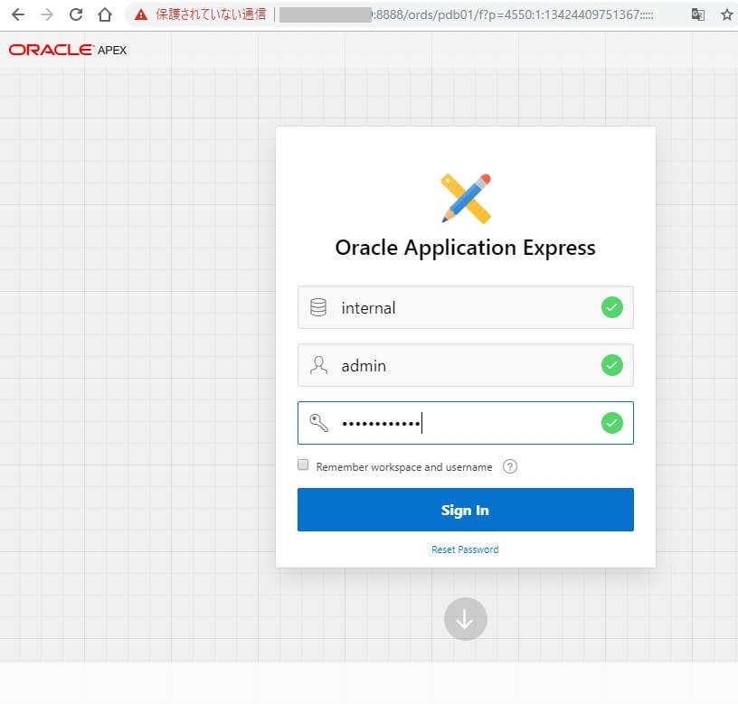Open help for Remember workspace and username
This screenshot has height=704, width=738.
[510, 466]
